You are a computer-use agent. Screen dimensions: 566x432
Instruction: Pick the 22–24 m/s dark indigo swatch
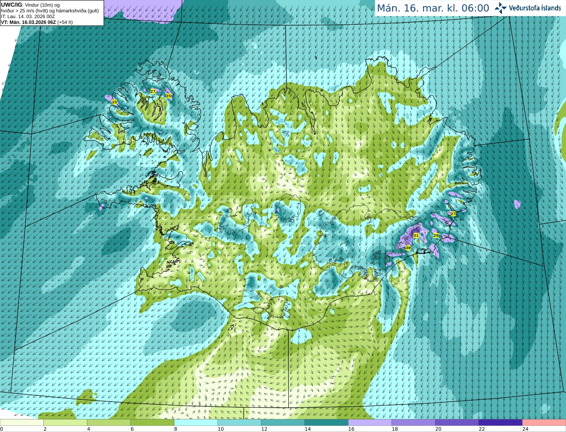pos(501,422)
